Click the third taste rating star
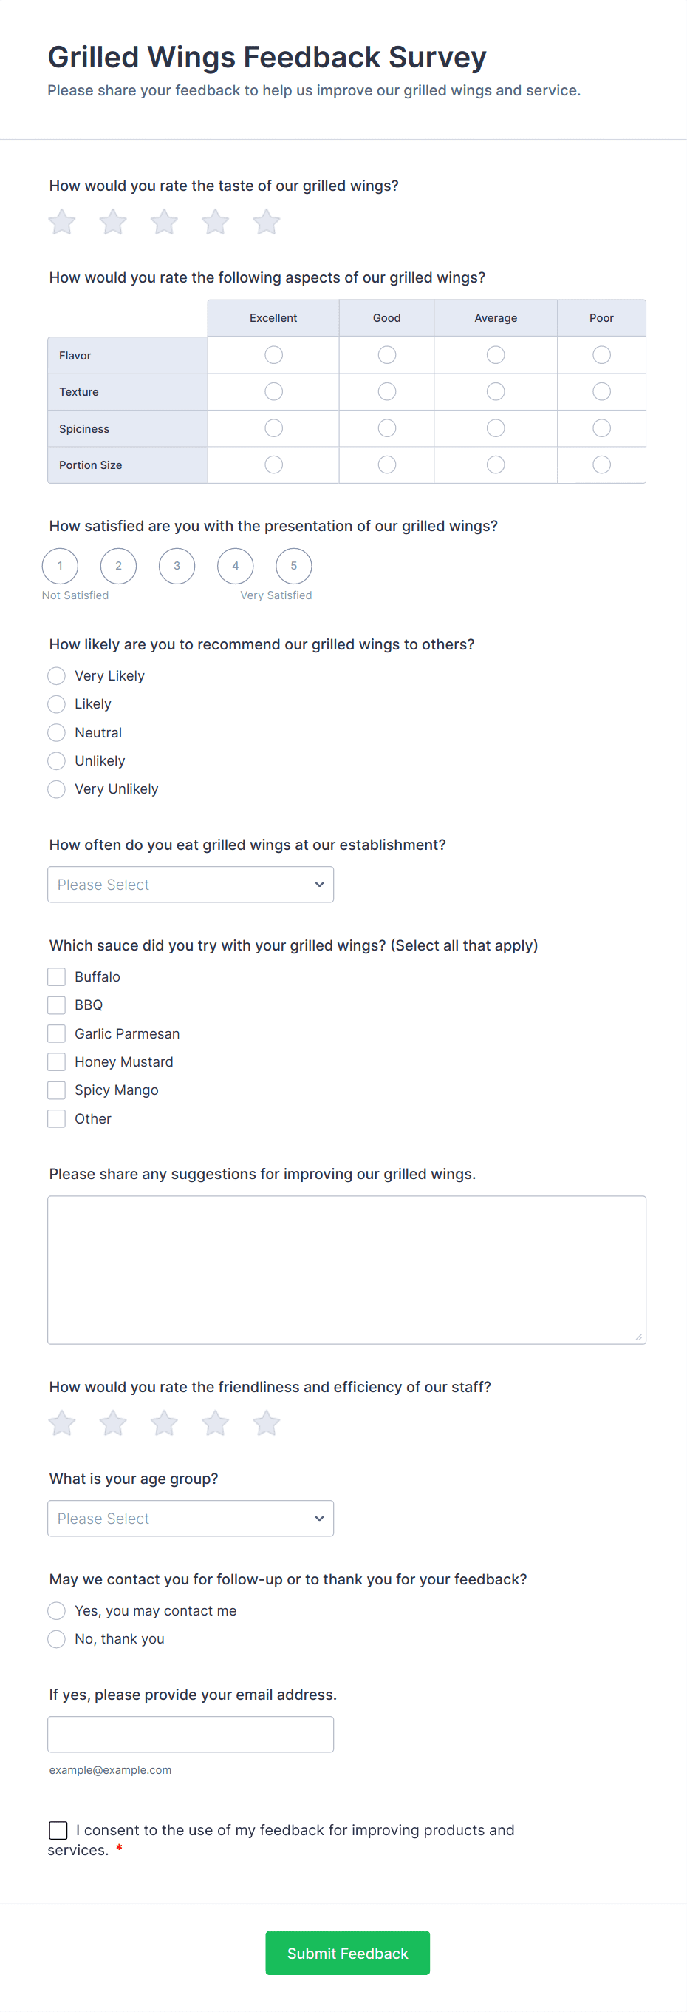 click(x=164, y=222)
